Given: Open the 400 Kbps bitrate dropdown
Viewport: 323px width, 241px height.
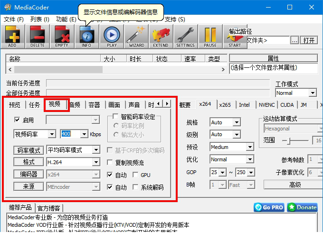Looking at the screenshot, I should point(84,134).
